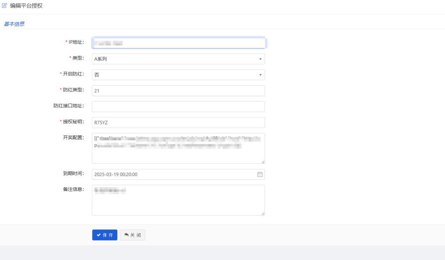The width and height of the screenshot is (445, 260).
Task: Open the 类型 combo box showing A系列
Action: point(174,59)
